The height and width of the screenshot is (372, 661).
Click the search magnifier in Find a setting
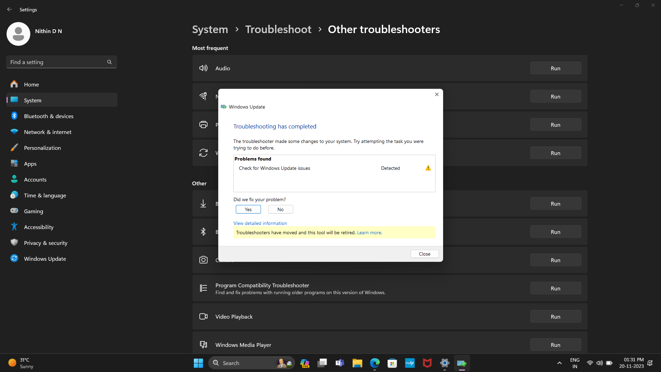tap(109, 62)
